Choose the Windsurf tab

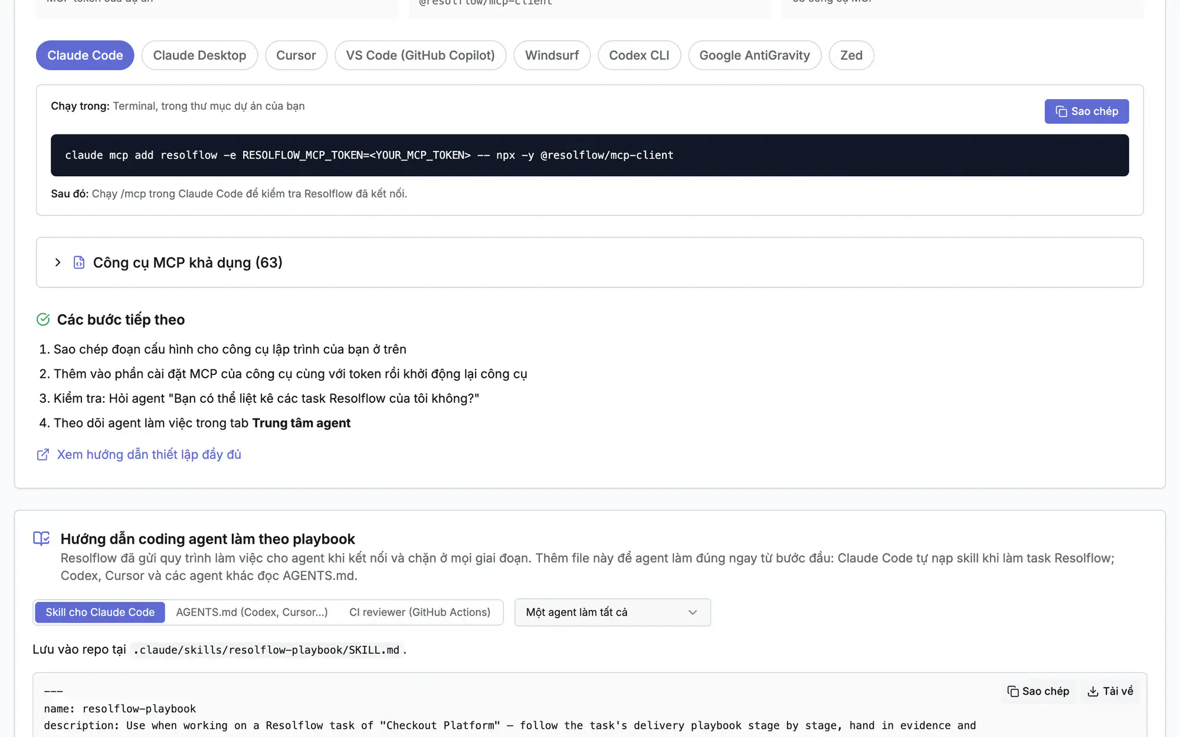click(x=552, y=55)
